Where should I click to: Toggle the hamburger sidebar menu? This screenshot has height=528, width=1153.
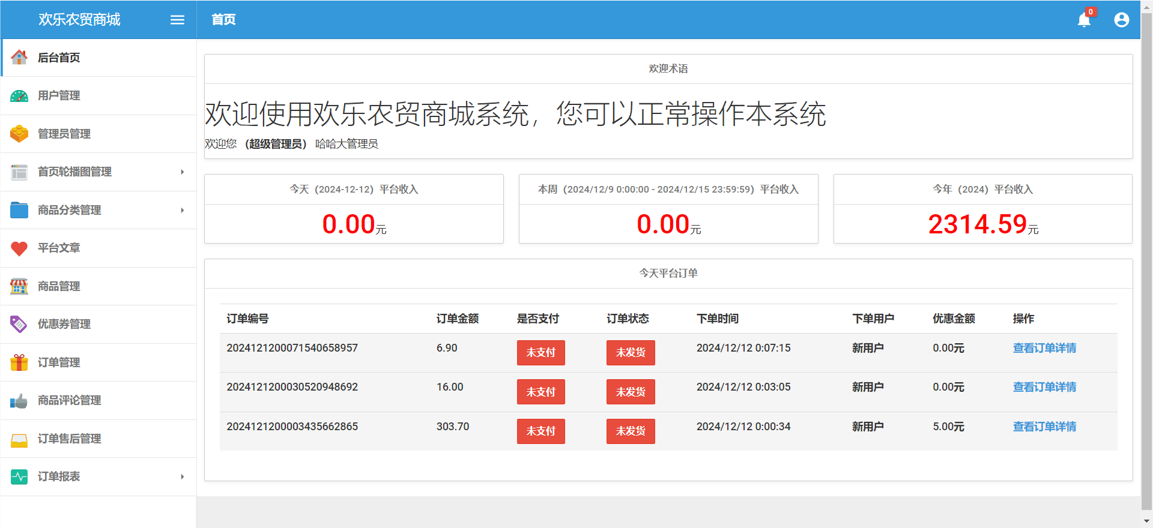(177, 20)
